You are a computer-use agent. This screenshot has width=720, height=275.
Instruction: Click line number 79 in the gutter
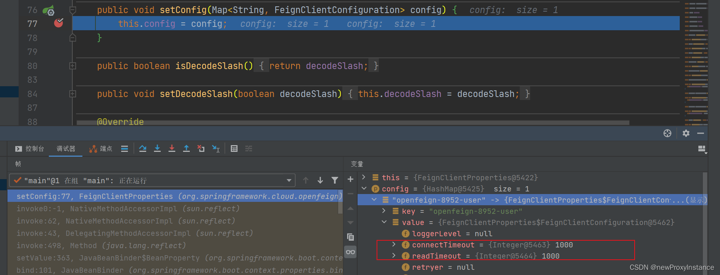[x=32, y=52]
